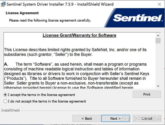Click 'License Grant/Warranty for Software' heading
165x125 pixels.
tap(79, 35)
